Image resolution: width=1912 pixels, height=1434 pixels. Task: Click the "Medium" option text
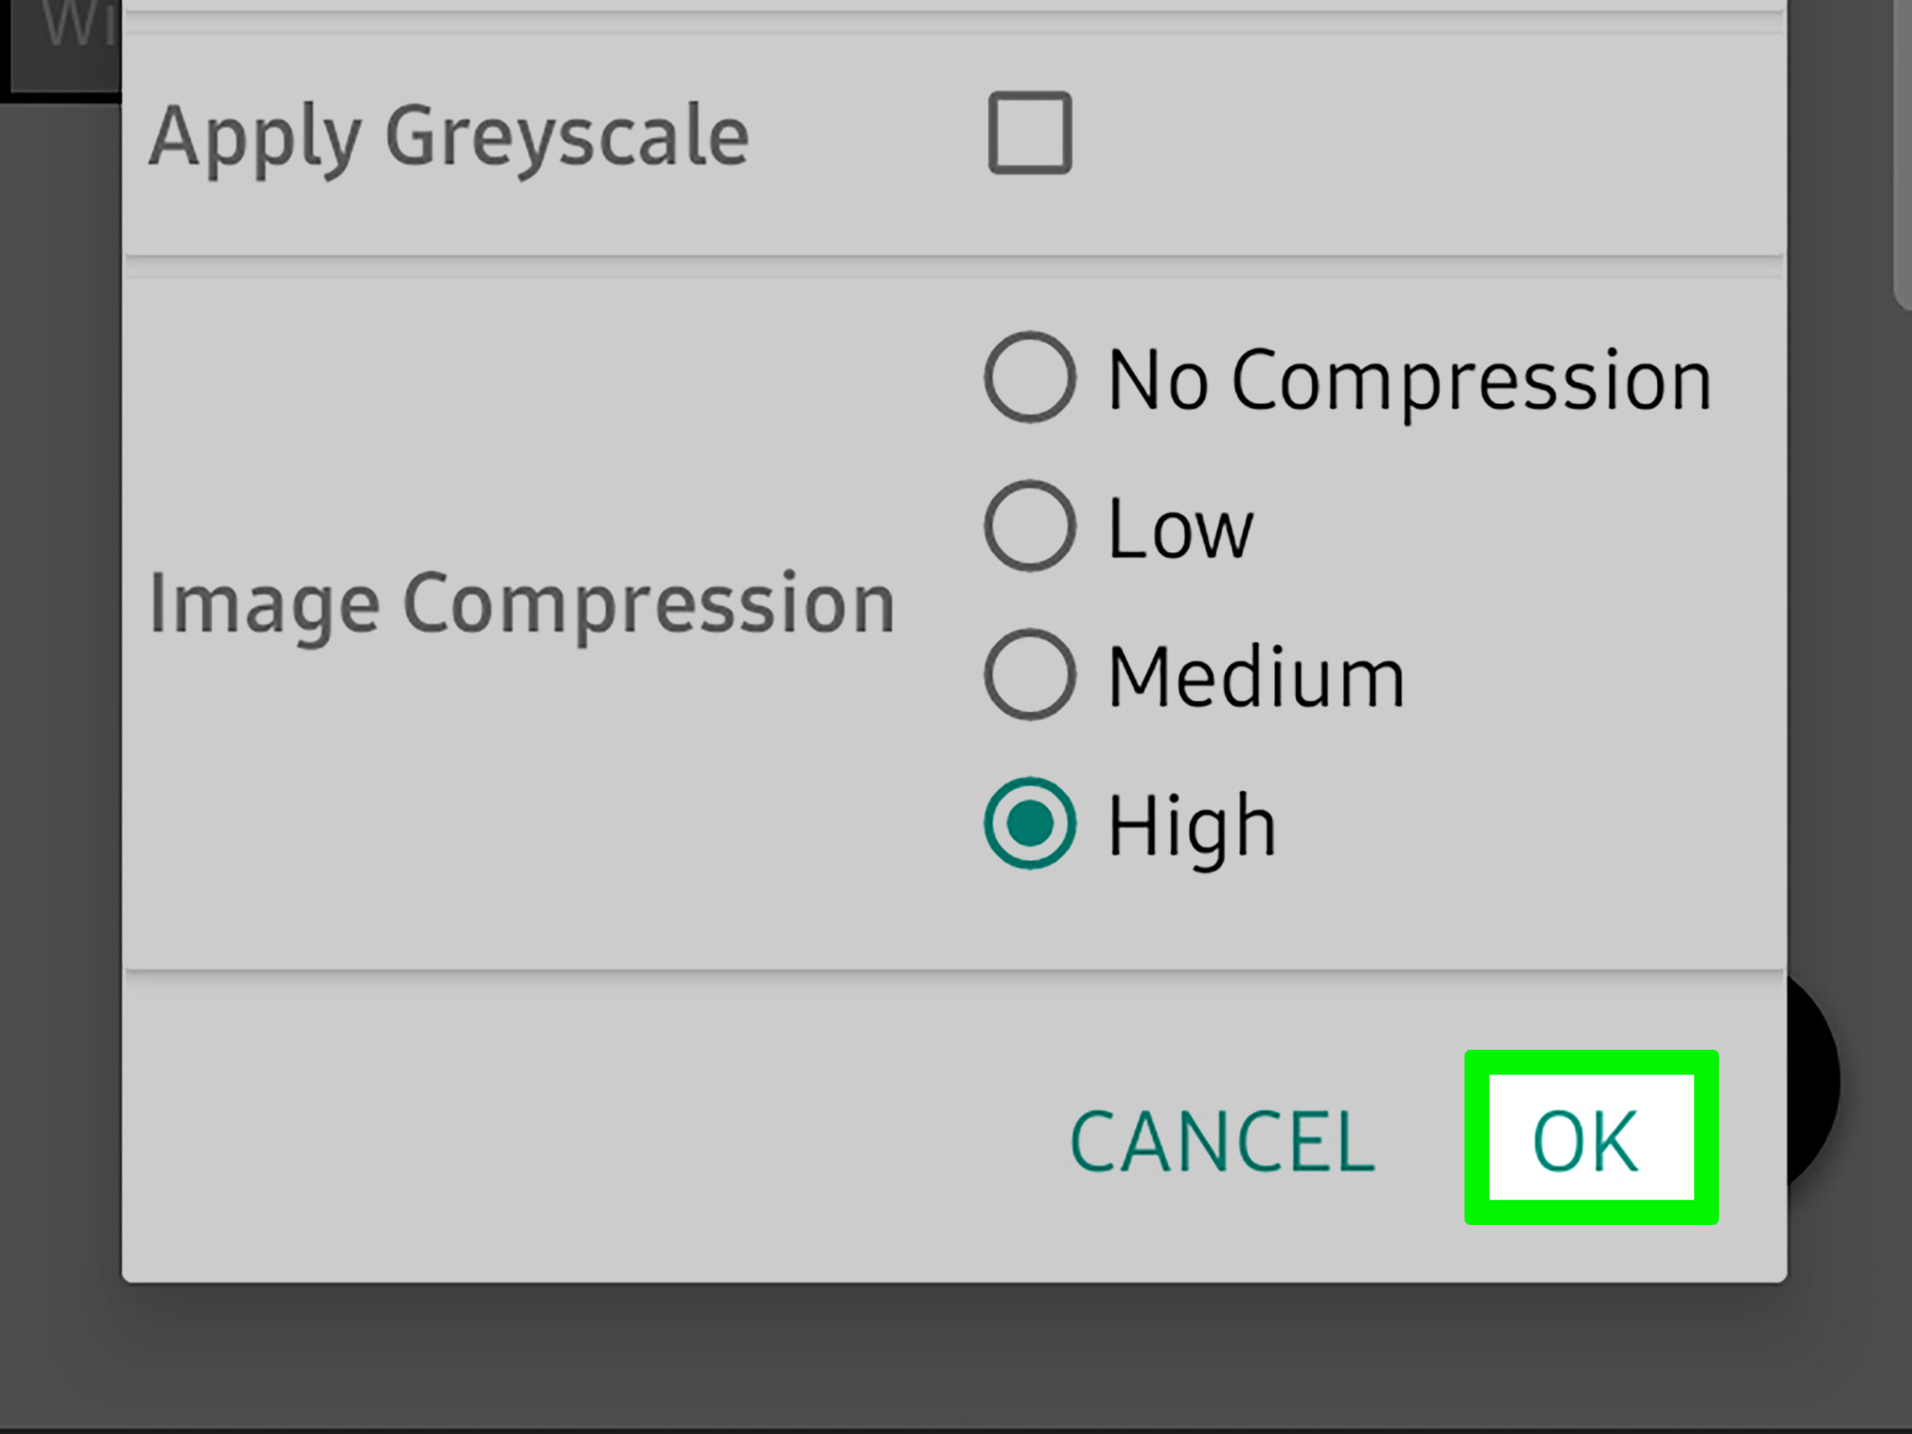click(1256, 677)
